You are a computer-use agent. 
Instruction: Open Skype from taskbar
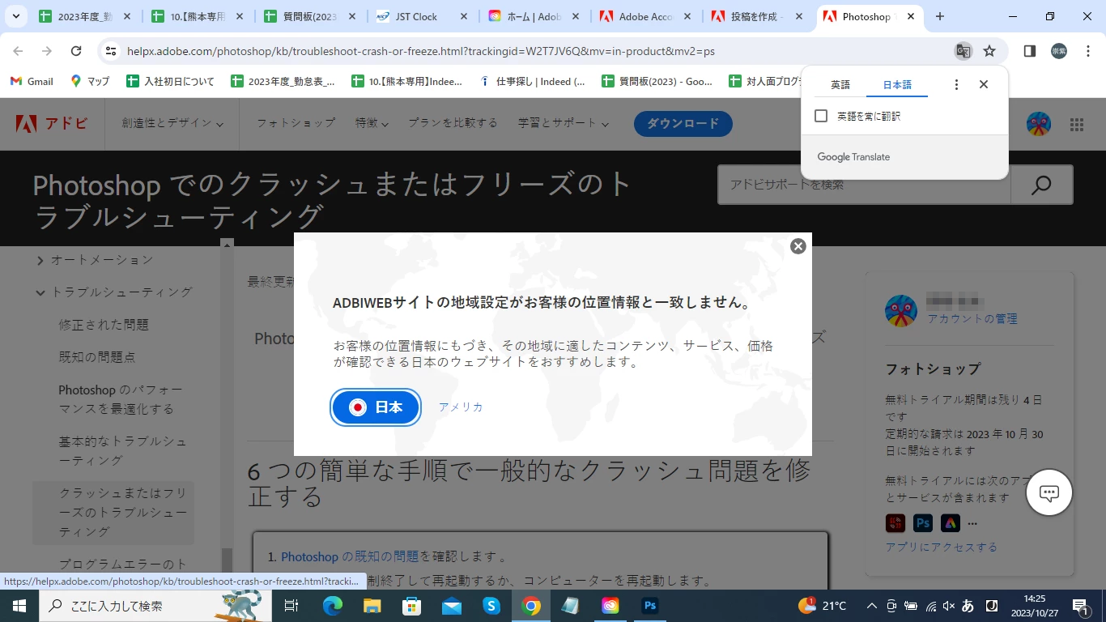tap(491, 606)
